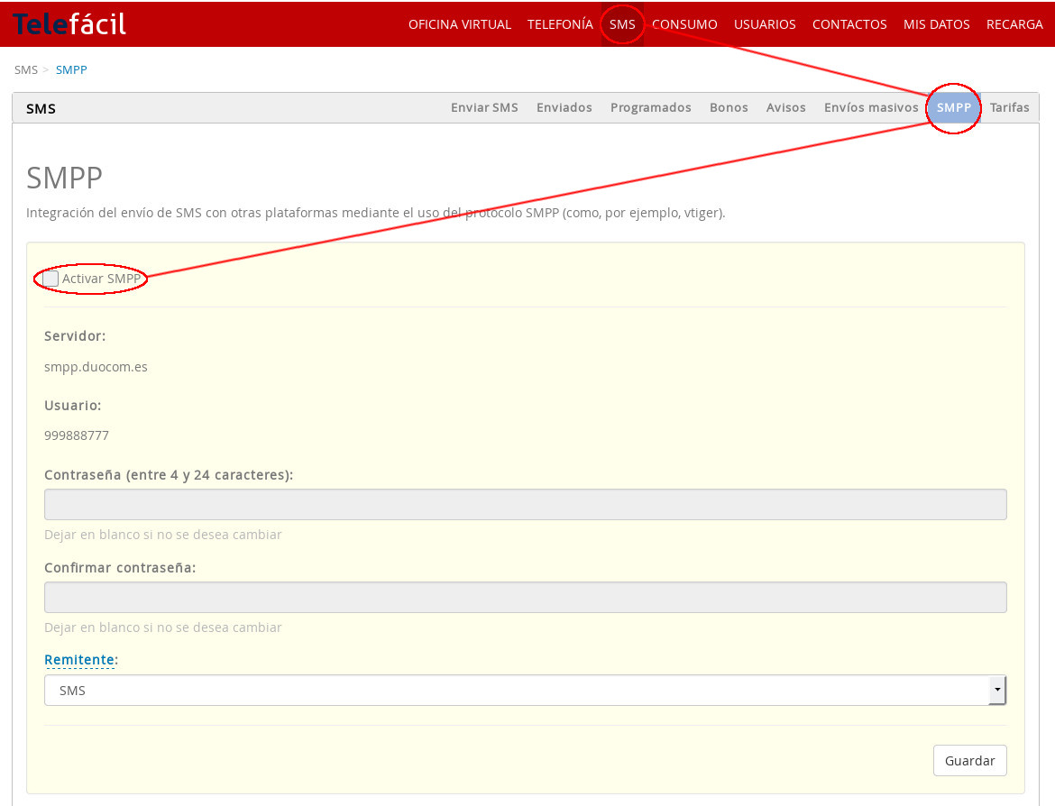
Task: Open the Enviados tab
Action: (564, 107)
